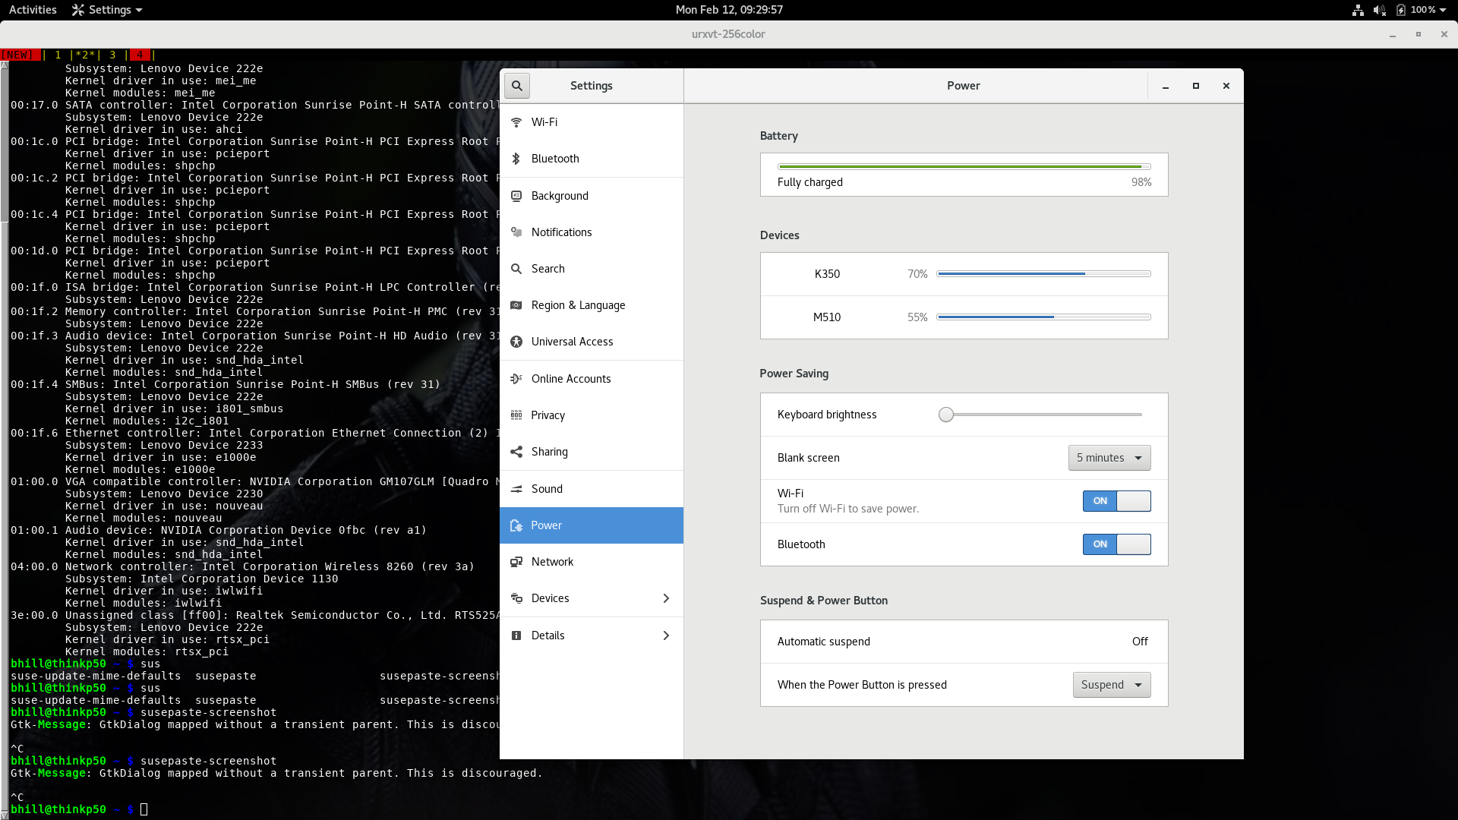Click the Network sidebar icon
The image size is (1458, 820).
[x=516, y=562]
